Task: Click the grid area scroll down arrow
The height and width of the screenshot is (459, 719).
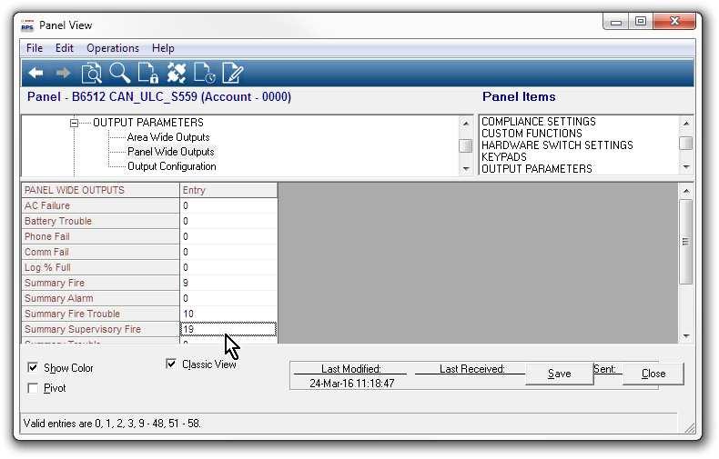Action: tap(686, 335)
